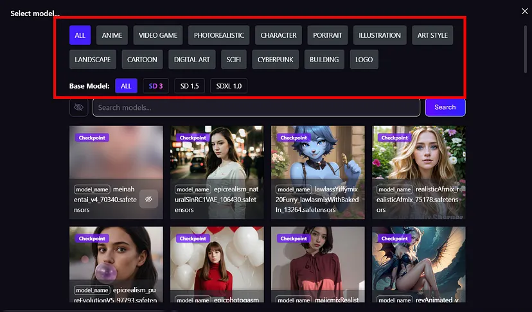Select the majicmixRealistic model card
532x312 pixels.
318,264
